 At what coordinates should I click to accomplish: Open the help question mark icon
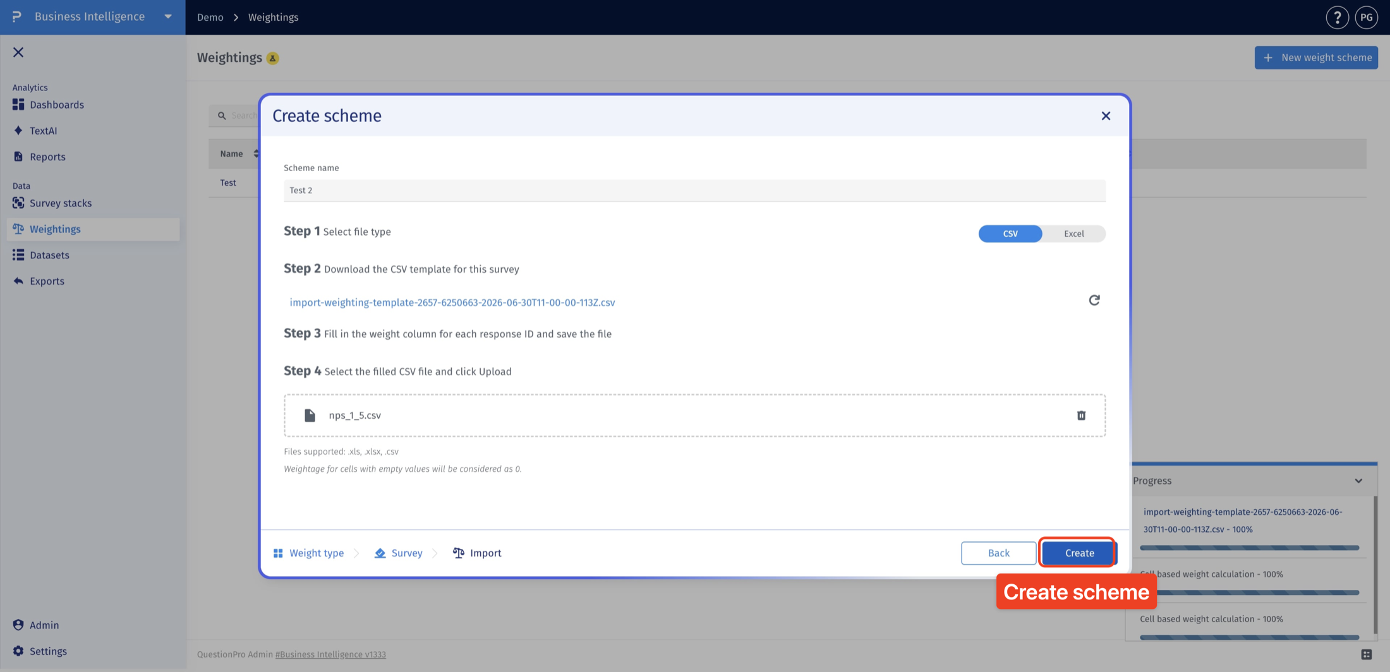(1337, 18)
